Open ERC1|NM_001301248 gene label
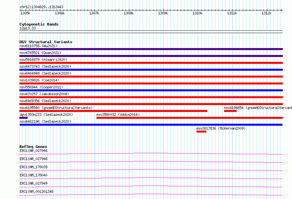The height and width of the screenshot is (199, 292). pos(36,191)
